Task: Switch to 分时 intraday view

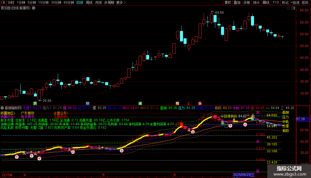Action: click(x=11, y=2)
